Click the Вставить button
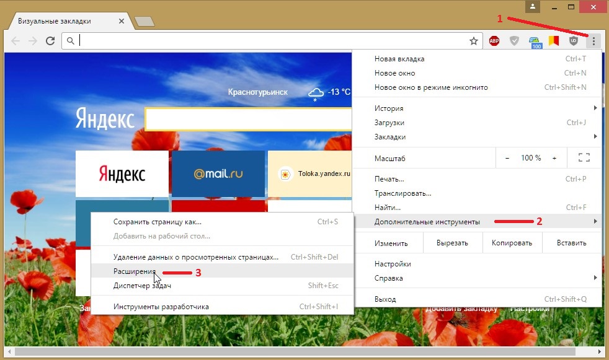The height and width of the screenshot is (360, 609). click(571, 243)
